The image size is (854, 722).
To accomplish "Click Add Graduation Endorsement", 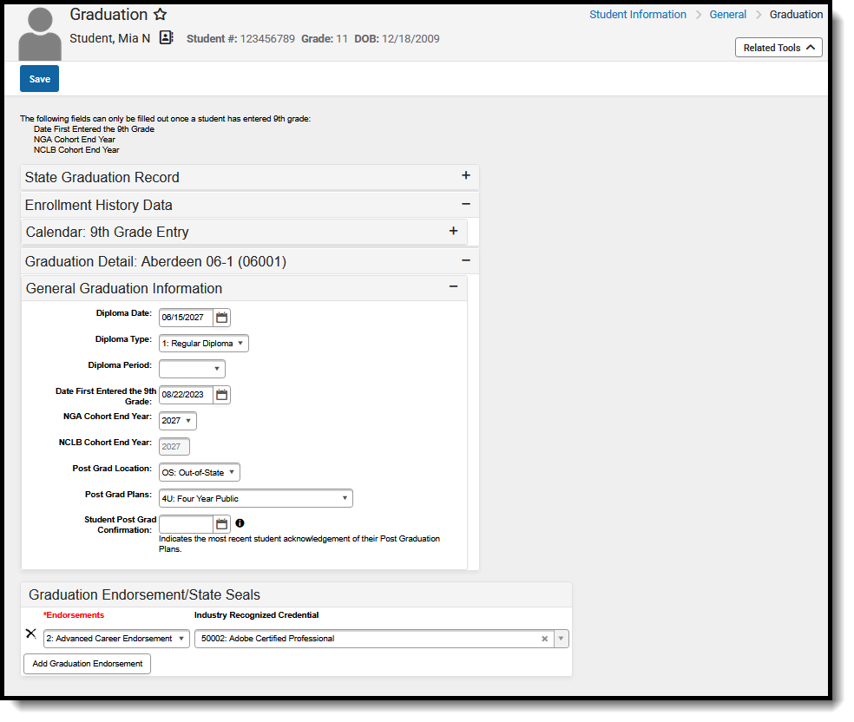I will point(86,663).
